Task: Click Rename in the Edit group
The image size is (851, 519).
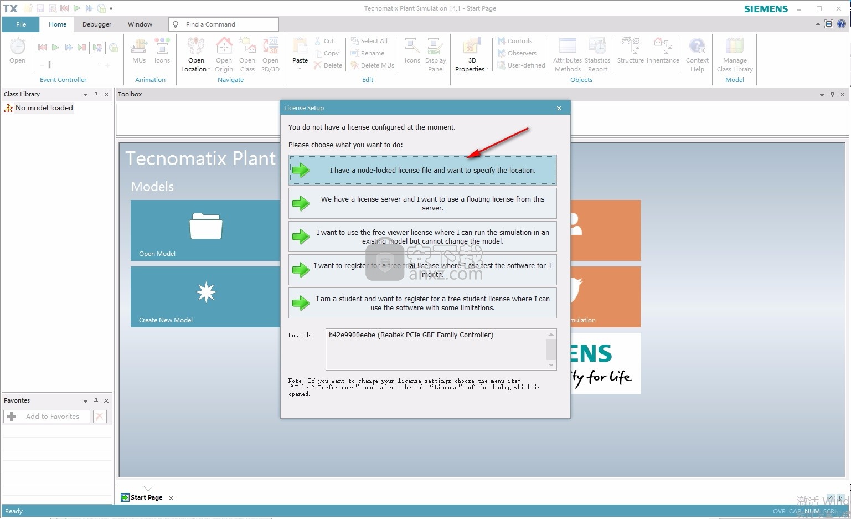Action: pyautogui.click(x=367, y=53)
